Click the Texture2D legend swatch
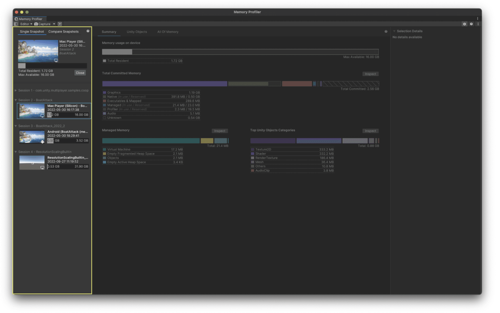The width and height of the screenshot is (500, 313). pos(253,150)
